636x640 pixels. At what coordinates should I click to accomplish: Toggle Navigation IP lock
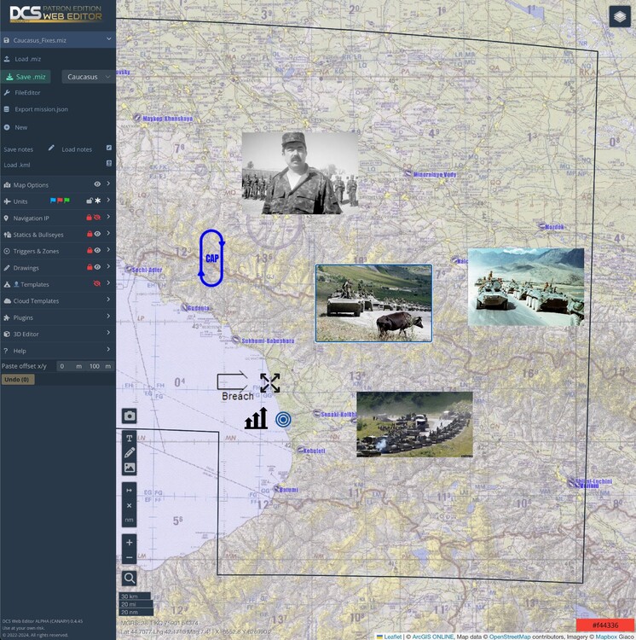(x=89, y=218)
